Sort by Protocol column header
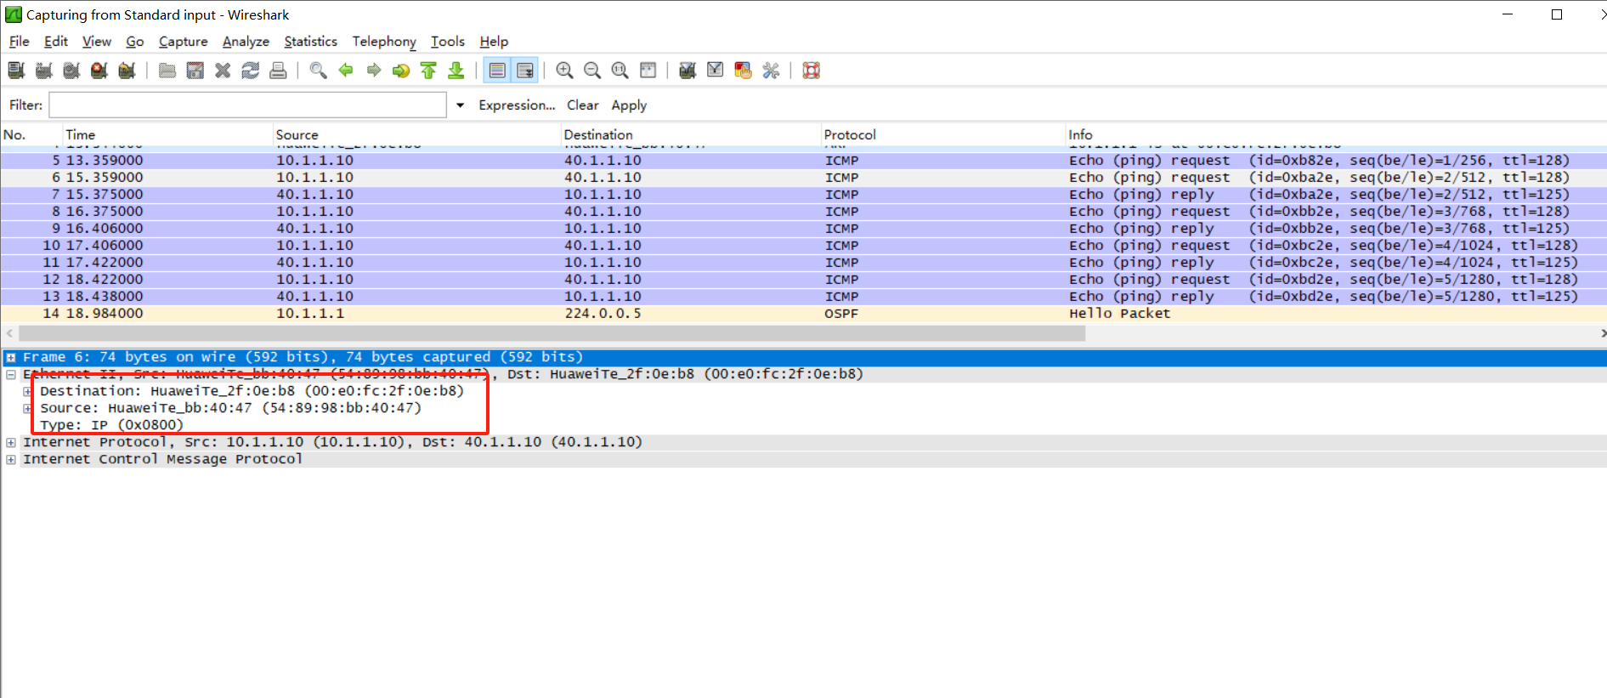Viewport: 1607px width, 698px height. (x=943, y=134)
